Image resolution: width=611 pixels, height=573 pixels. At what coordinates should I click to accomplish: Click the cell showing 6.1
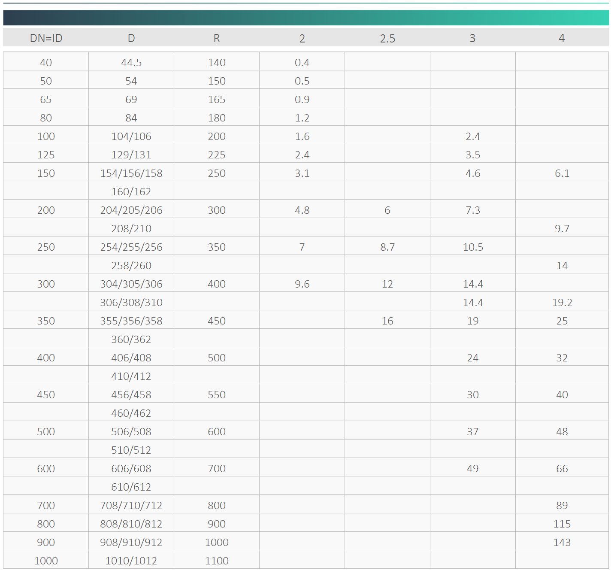point(562,173)
